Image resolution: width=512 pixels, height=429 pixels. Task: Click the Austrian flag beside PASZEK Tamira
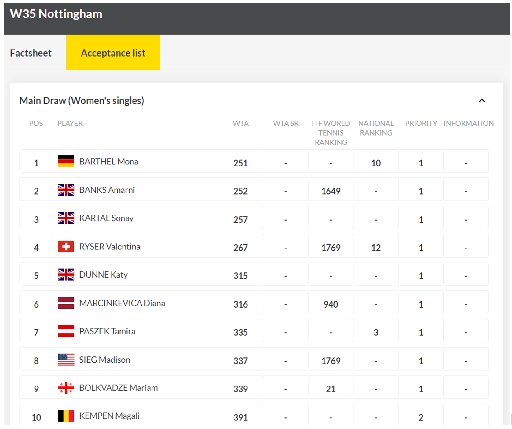pyautogui.click(x=66, y=331)
